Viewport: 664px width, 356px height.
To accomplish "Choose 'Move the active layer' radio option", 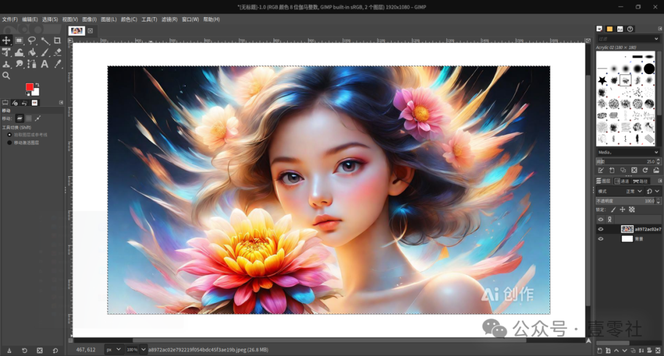I will (x=9, y=143).
